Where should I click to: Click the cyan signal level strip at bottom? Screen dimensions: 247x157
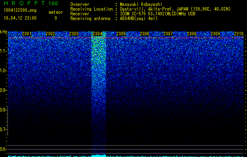[126, 155]
